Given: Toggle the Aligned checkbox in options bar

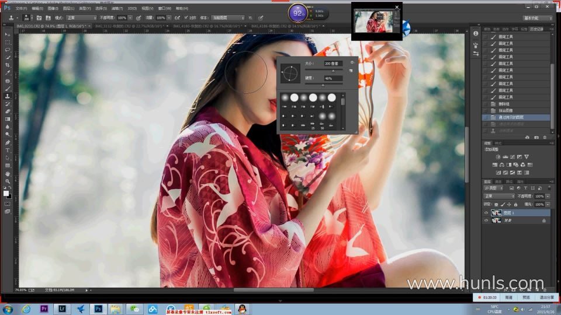Looking at the screenshot, I should tap(186, 17).
